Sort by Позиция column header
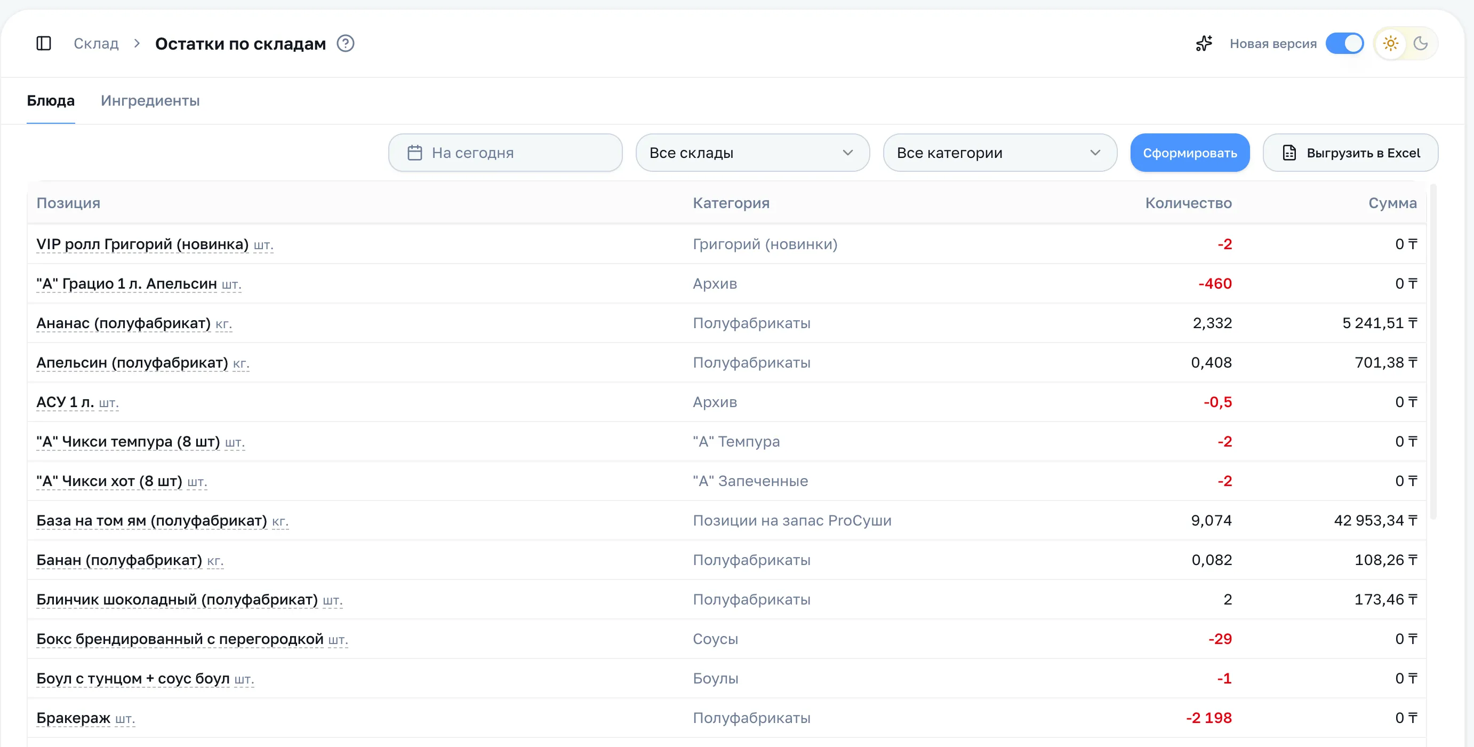 pos(69,203)
